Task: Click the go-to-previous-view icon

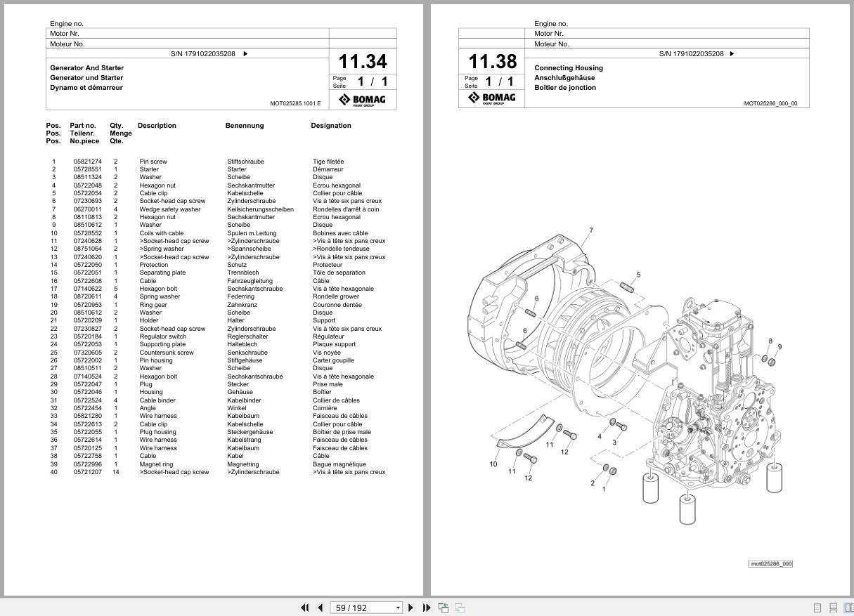Action: pyautogui.click(x=444, y=608)
